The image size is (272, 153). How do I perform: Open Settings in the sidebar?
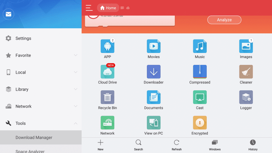click(x=41, y=38)
